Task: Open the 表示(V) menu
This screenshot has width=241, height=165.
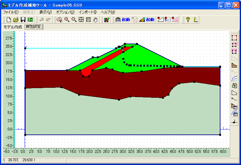Action: (x=45, y=12)
